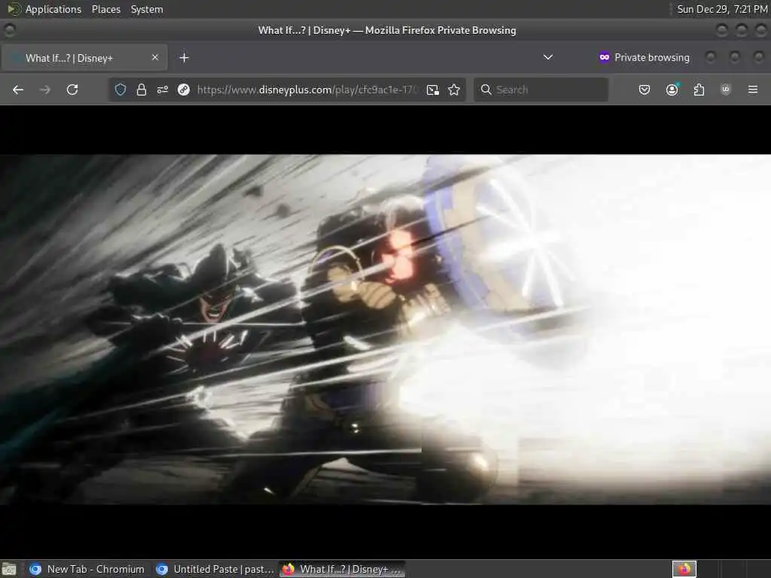Switch to Untitled Paste taskbar window
The image size is (771, 578).
[x=215, y=569]
